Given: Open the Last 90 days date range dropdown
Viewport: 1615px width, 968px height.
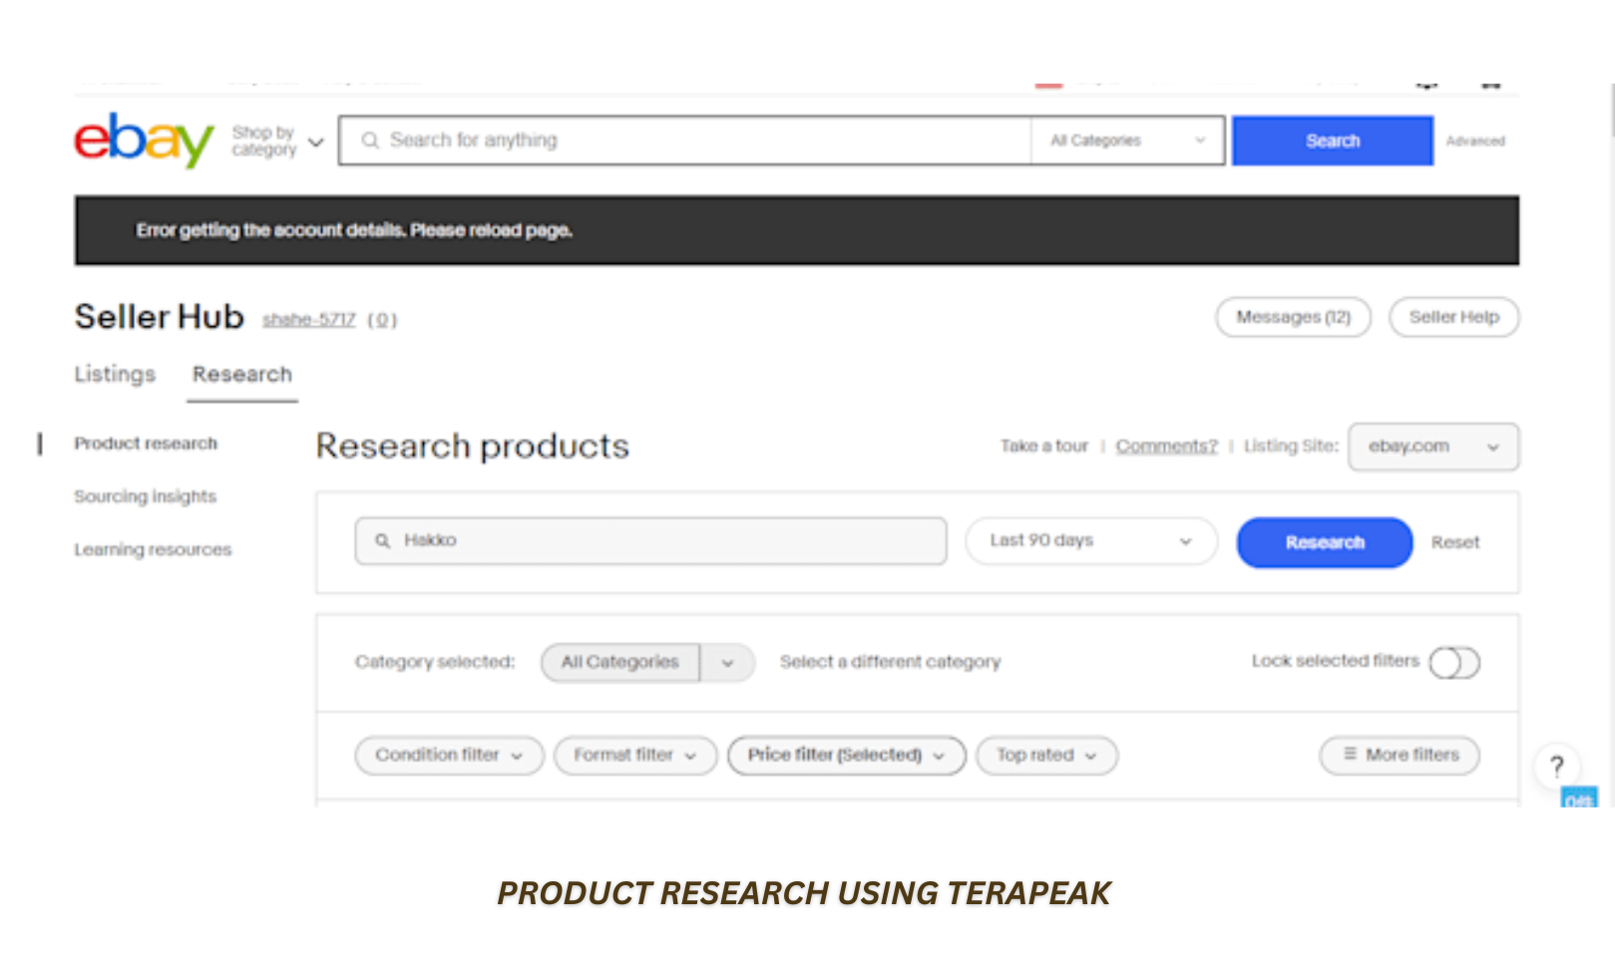Looking at the screenshot, I should [1091, 540].
